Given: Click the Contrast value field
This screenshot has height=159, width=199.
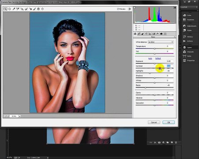Looking at the screenshot, I should (x=170, y=66).
